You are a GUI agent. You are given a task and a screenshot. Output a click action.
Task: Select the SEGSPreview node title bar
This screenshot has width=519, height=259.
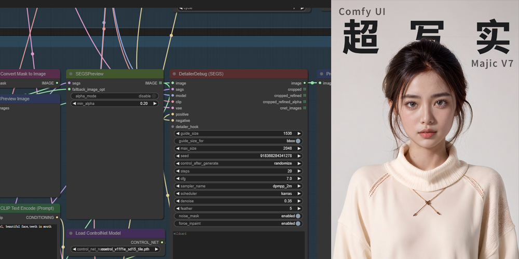click(115, 74)
